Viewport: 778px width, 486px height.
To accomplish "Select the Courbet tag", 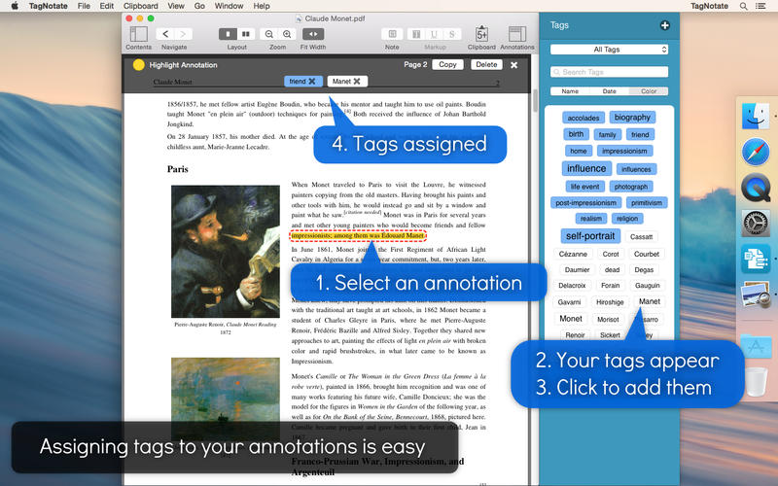I will tap(647, 254).
